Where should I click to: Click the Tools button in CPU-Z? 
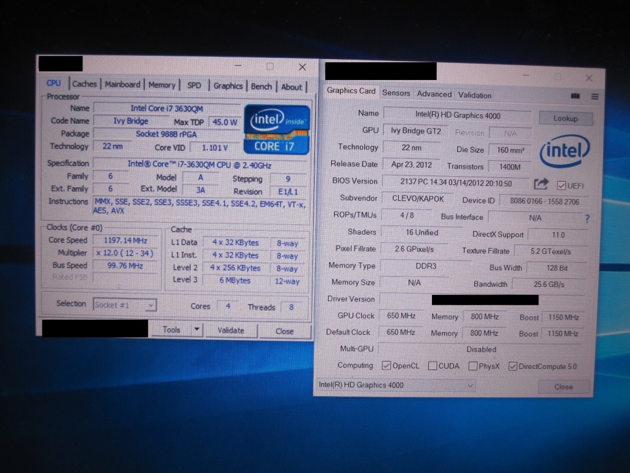[x=171, y=330]
